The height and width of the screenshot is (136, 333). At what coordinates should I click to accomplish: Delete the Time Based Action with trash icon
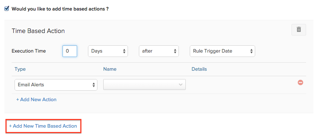[299, 29]
